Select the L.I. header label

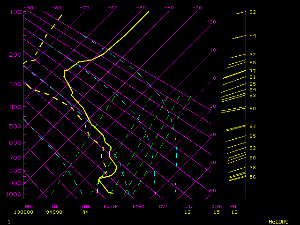[x=187, y=206]
